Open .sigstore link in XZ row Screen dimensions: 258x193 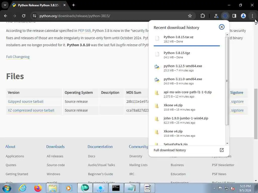tap(237, 111)
